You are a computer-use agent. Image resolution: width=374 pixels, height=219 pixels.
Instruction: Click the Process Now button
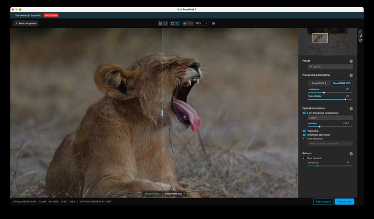coord(344,201)
